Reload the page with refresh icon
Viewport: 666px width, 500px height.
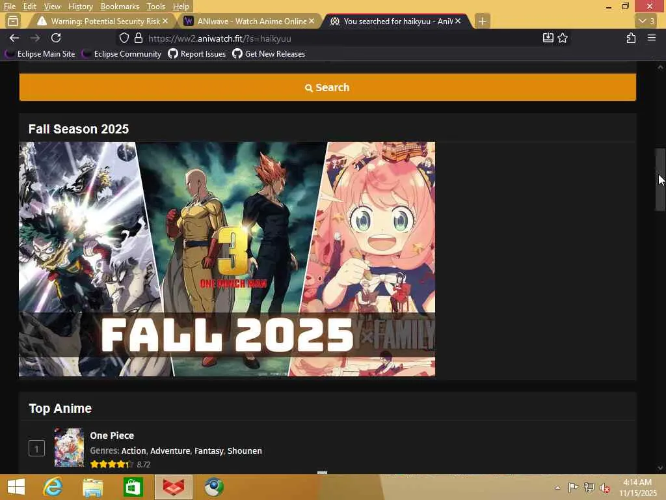click(x=56, y=38)
